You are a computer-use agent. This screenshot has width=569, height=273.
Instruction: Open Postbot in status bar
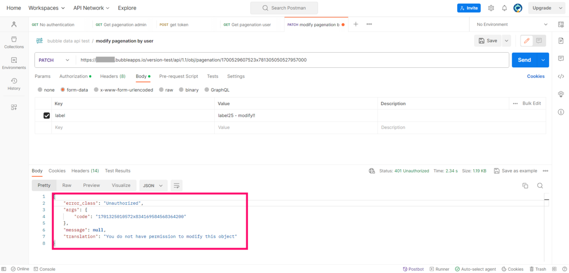(413, 269)
